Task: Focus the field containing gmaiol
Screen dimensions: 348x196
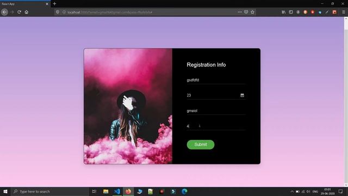Action: [x=216, y=111]
